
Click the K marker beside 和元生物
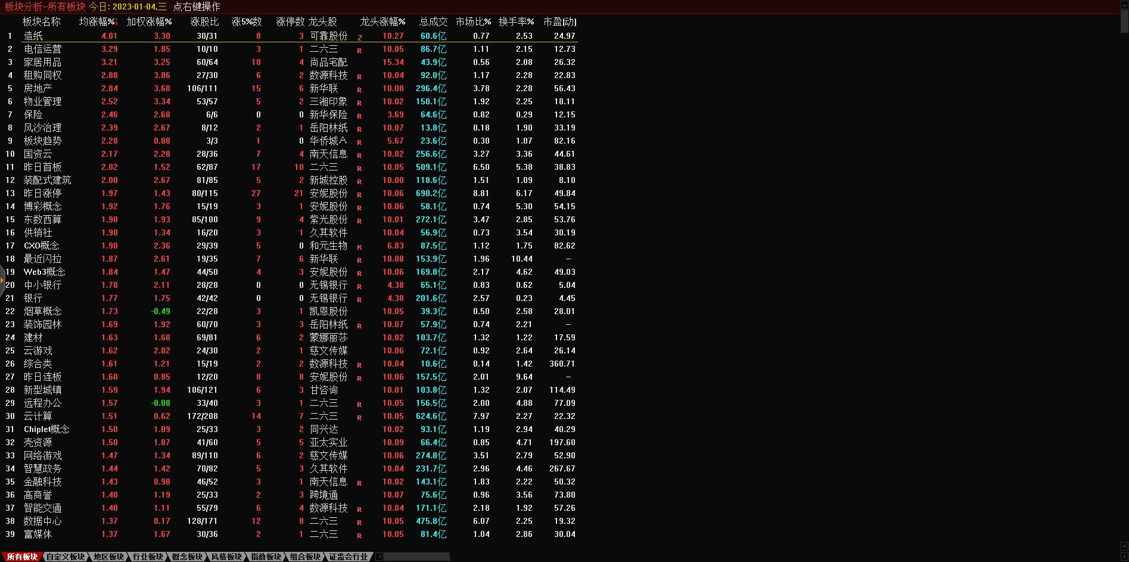pos(359,247)
